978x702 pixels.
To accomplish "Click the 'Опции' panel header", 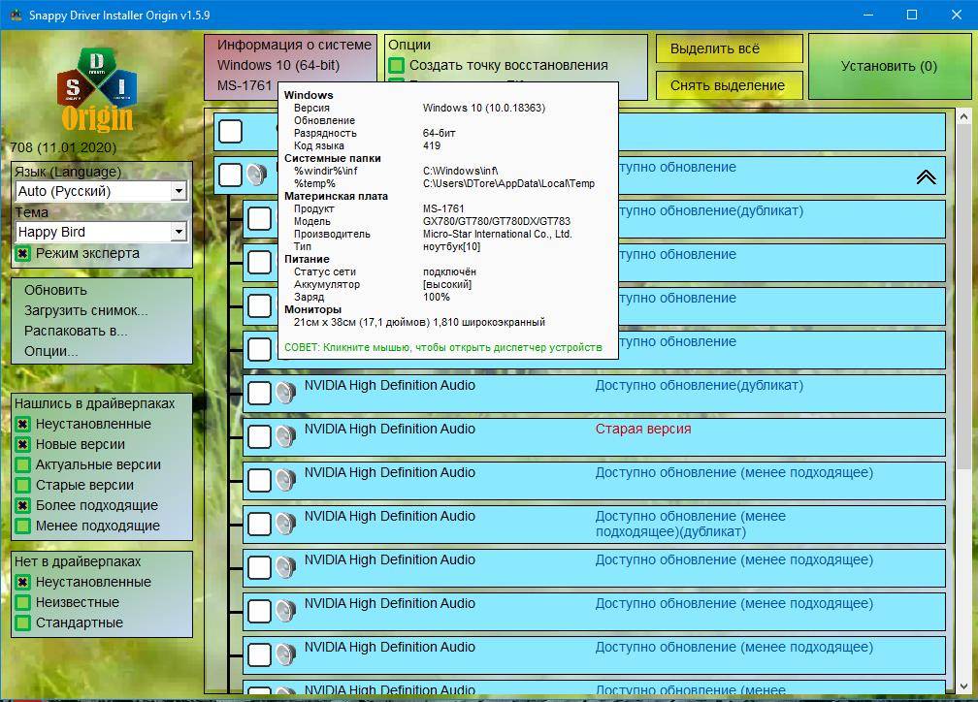I will pos(409,45).
